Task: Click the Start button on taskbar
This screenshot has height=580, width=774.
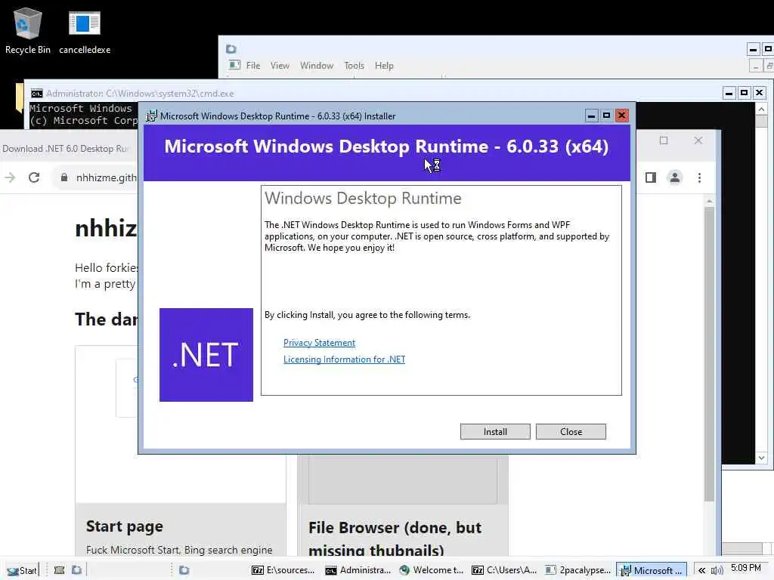Action: click(x=21, y=570)
